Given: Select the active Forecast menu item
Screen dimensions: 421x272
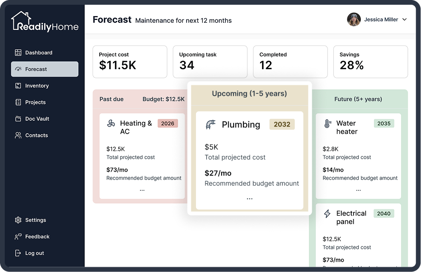Looking at the screenshot, I should pos(45,69).
